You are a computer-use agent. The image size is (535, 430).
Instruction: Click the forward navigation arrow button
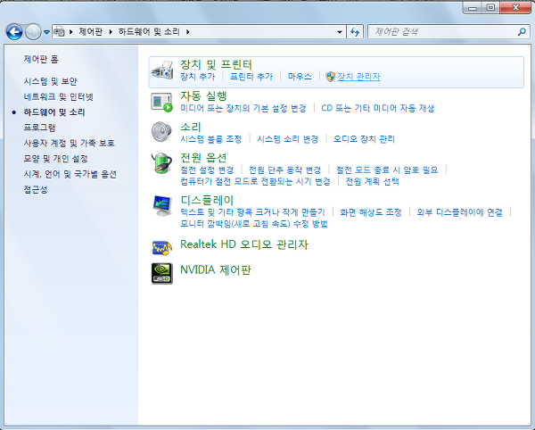tap(33, 32)
